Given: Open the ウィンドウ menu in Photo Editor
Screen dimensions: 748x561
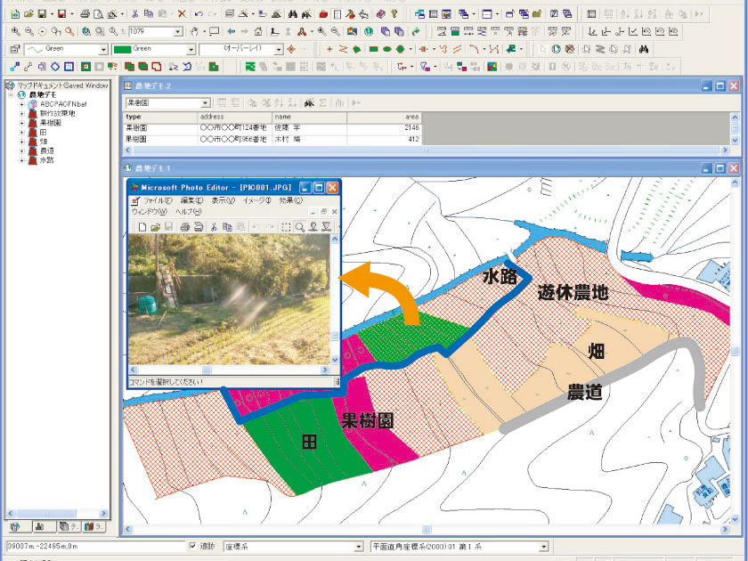Looking at the screenshot, I should coord(150,211).
